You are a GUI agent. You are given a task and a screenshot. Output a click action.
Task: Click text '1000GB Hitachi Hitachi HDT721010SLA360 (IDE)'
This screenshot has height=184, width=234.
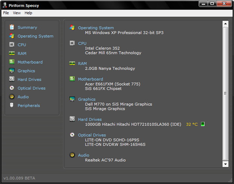tap(133, 124)
